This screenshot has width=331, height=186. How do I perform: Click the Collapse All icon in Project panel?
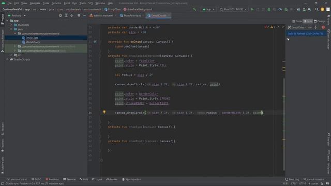(71, 16)
